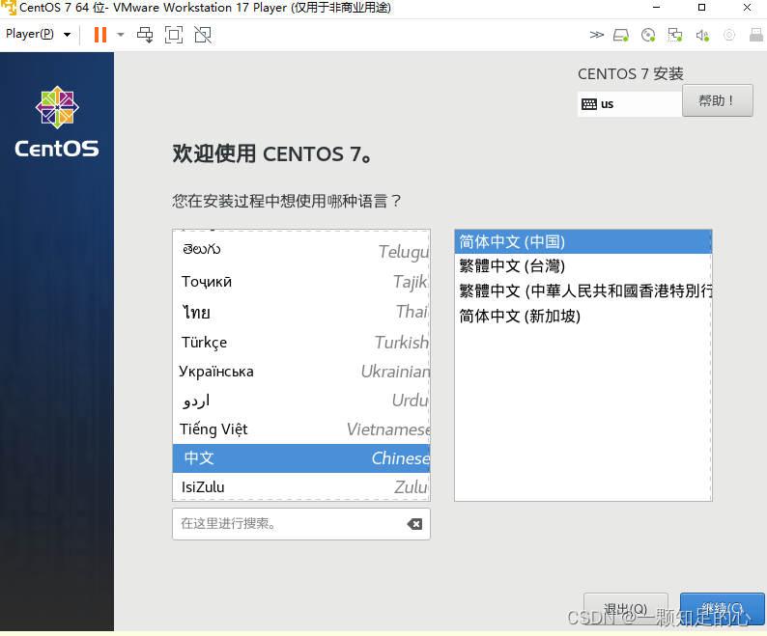The height and width of the screenshot is (636, 767).
Task: Click the greyed-out device status icon
Action: click(729, 35)
